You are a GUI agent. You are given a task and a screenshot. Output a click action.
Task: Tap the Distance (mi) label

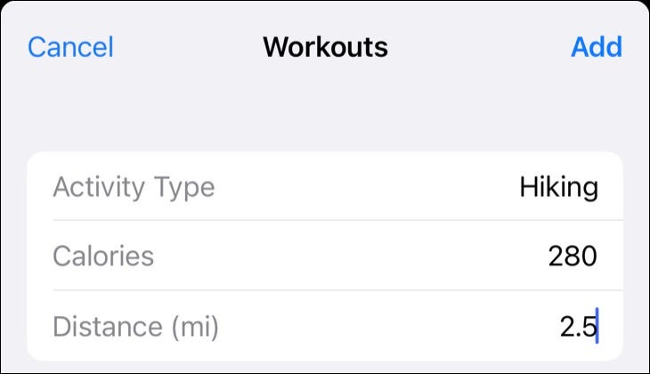135,327
